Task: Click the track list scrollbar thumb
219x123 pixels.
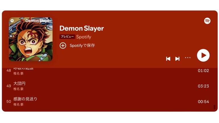Action: click(x=214, y=107)
